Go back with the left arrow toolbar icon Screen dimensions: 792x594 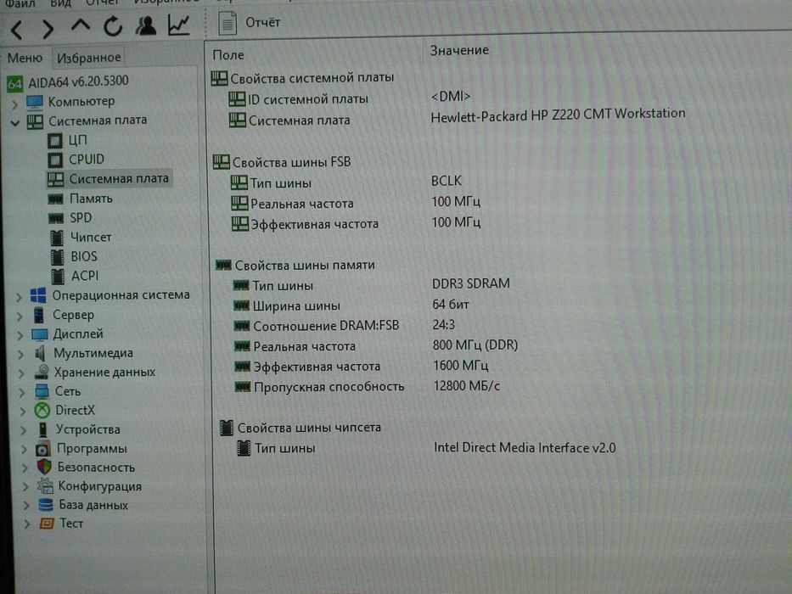pyautogui.click(x=17, y=30)
